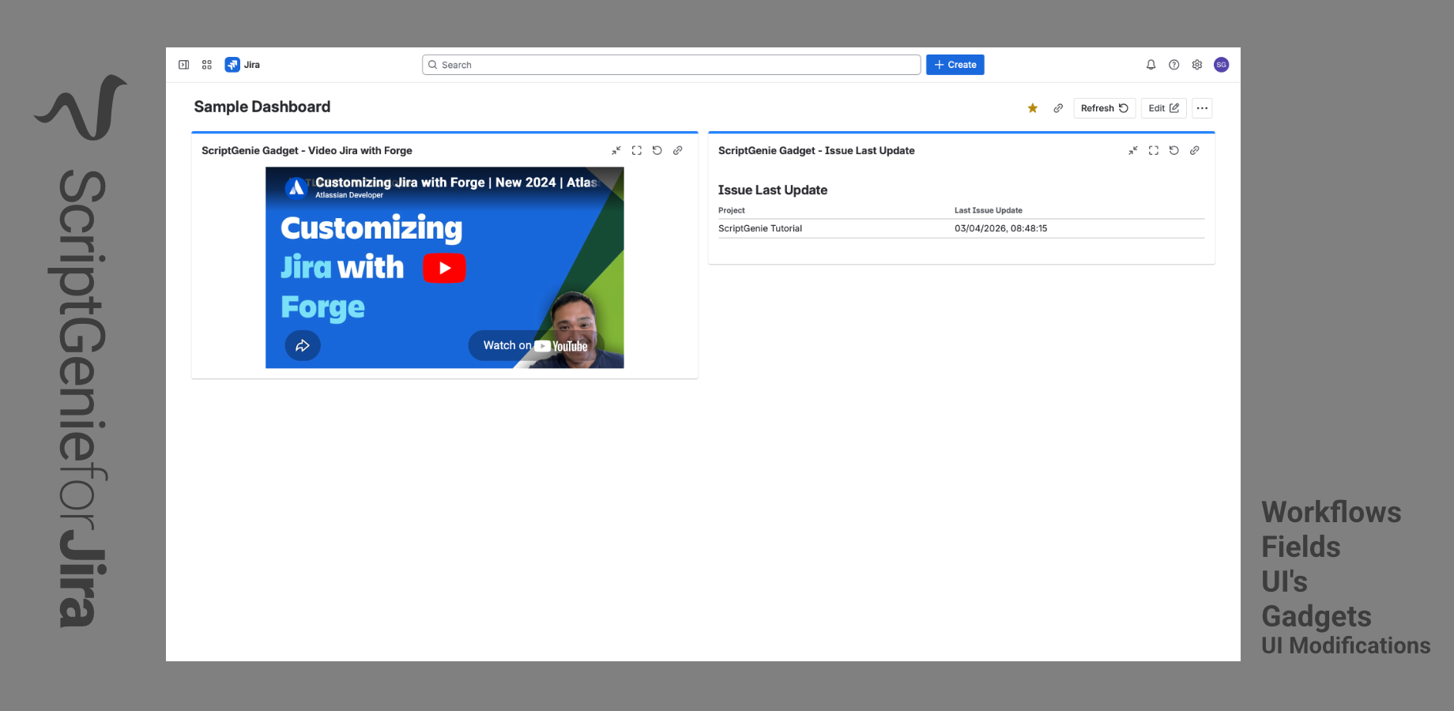The image size is (1454, 711).
Task: Minimize the Issue Last Update gadget
Action: (1133, 150)
